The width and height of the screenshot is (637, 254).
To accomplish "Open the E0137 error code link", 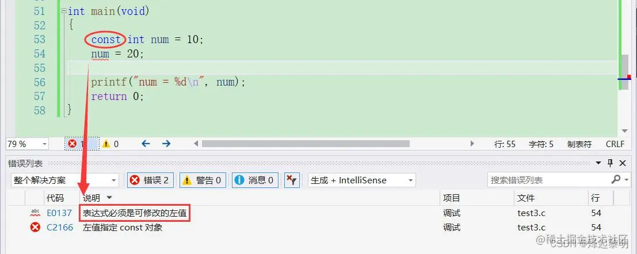I will (59, 213).
